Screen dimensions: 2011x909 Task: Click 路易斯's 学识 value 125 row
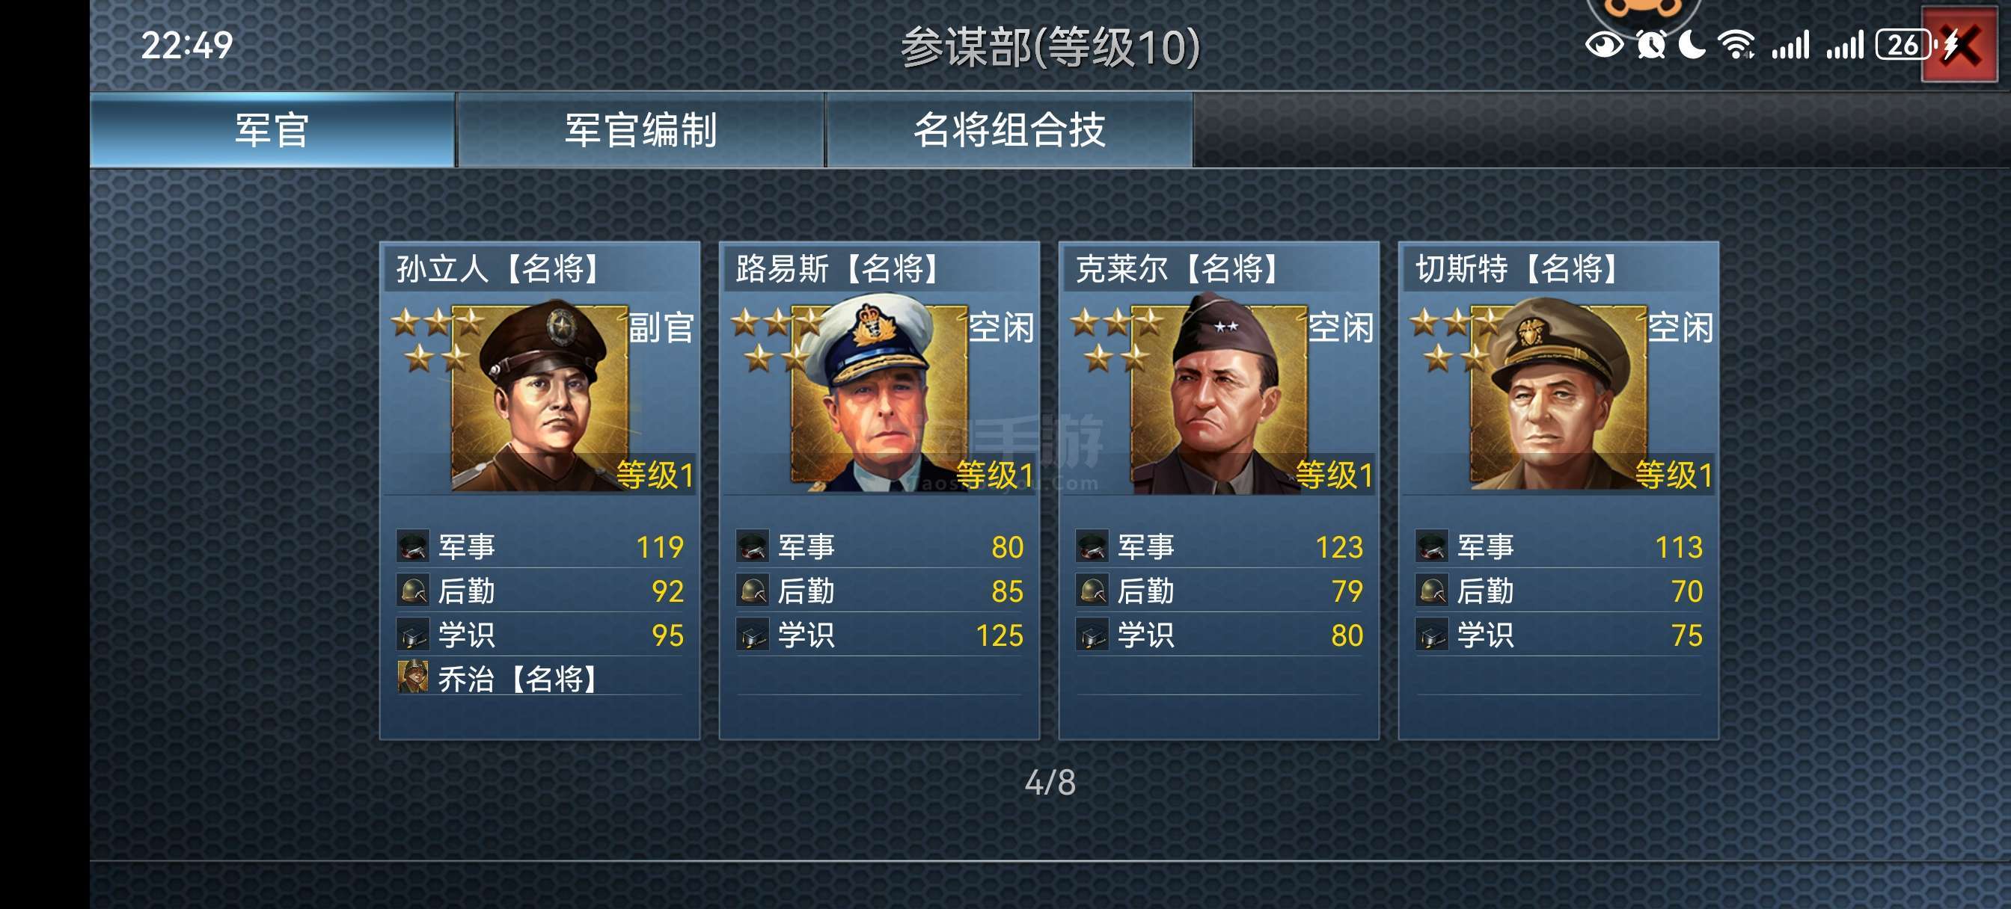(x=880, y=635)
